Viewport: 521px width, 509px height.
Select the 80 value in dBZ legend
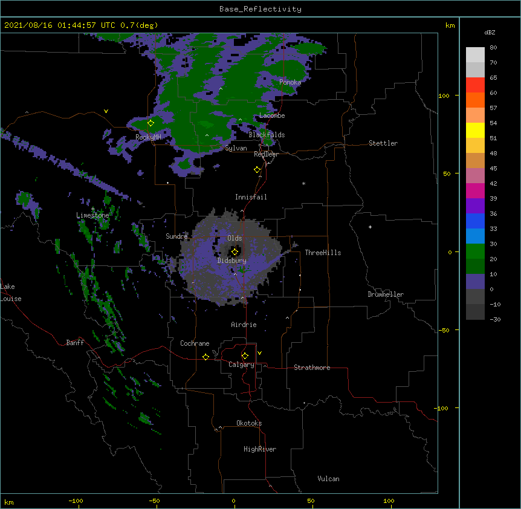[x=493, y=48]
